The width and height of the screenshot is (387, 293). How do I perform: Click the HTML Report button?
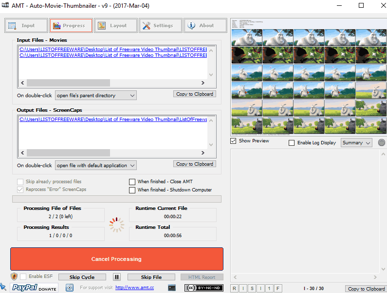(x=202, y=277)
